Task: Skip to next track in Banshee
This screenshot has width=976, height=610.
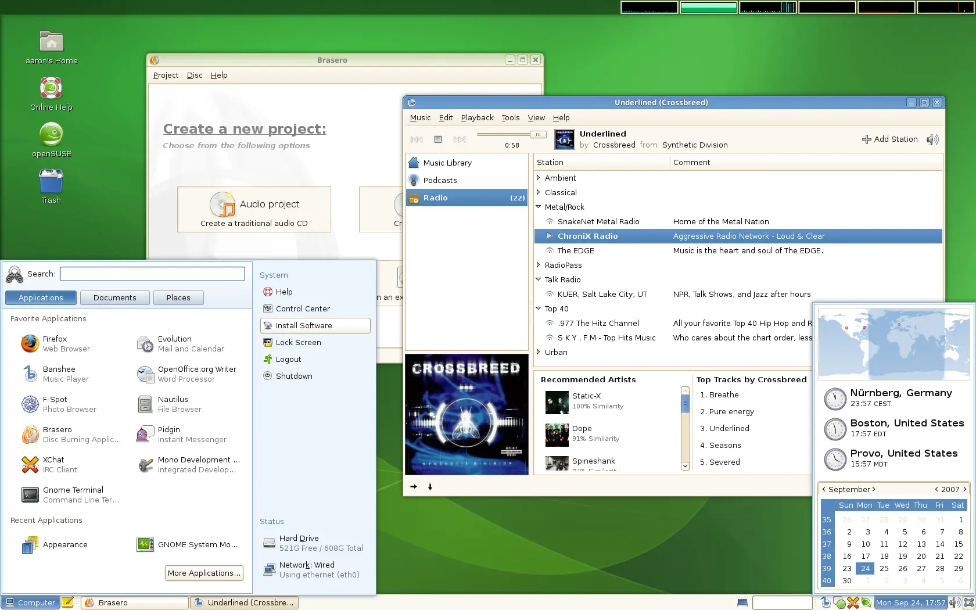Action: coord(460,139)
